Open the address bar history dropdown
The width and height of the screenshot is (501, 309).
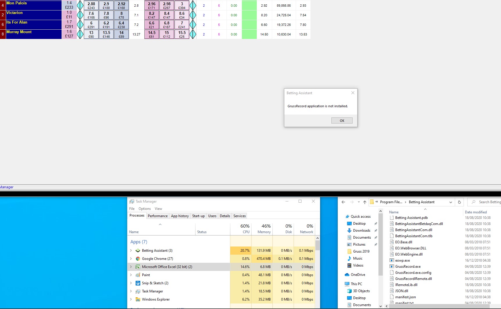pos(451,202)
